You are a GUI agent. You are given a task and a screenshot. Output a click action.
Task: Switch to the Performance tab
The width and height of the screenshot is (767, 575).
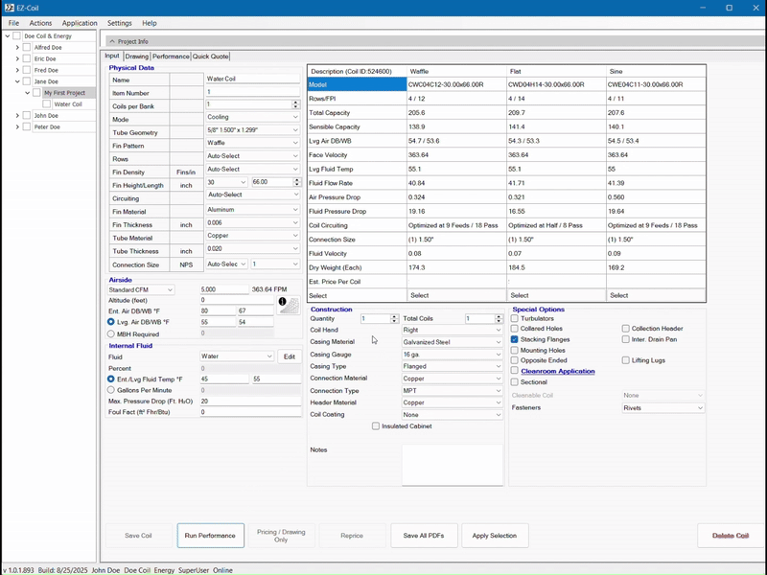pyautogui.click(x=171, y=57)
